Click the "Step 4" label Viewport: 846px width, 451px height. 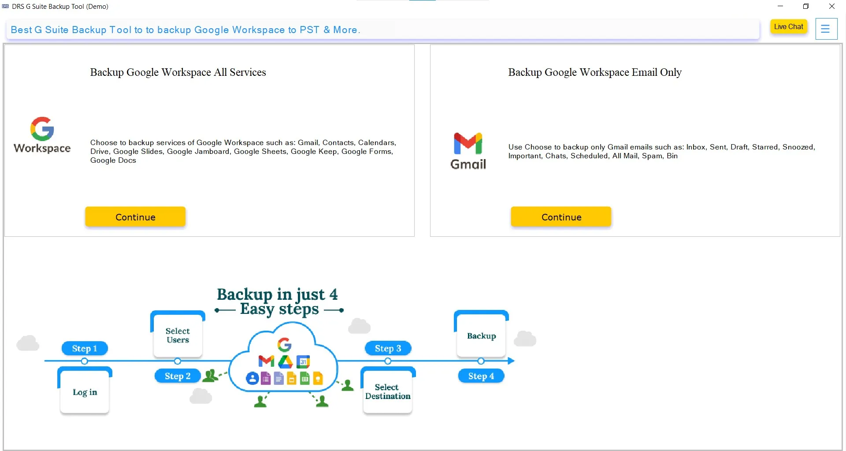[481, 376]
